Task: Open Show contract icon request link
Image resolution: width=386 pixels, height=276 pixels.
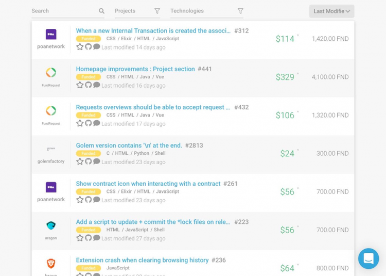Action: pyautogui.click(x=148, y=184)
